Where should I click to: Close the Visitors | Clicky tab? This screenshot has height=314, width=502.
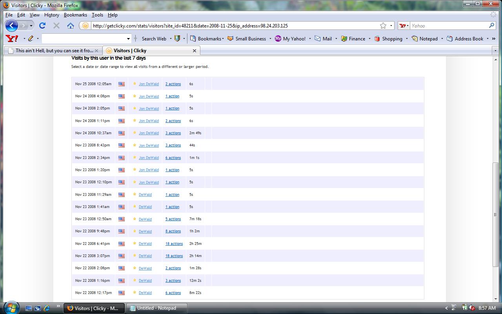point(195,51)
